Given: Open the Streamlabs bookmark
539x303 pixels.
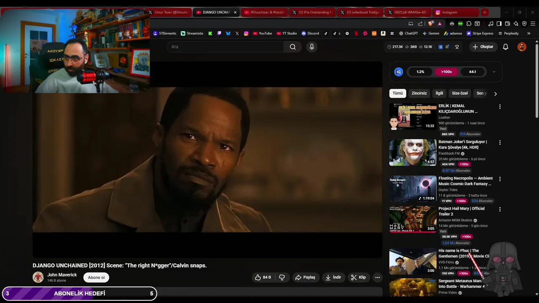Looking at the screenshot, I should click(x=192, y=33).
